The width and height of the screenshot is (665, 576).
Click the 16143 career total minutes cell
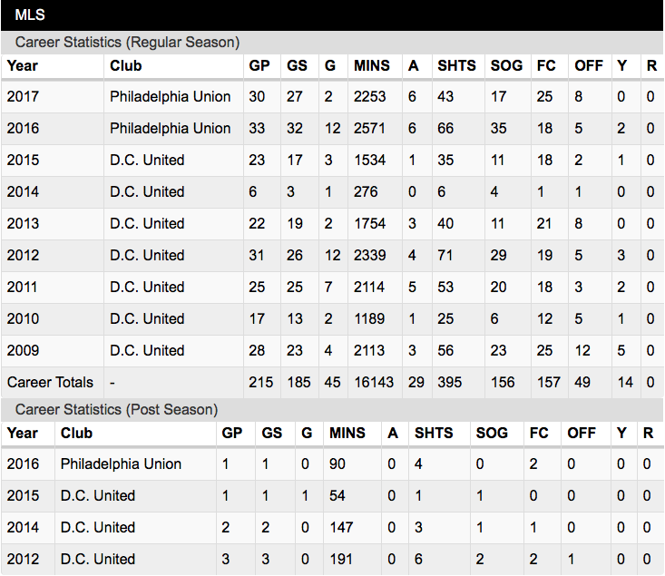point(374,383)
